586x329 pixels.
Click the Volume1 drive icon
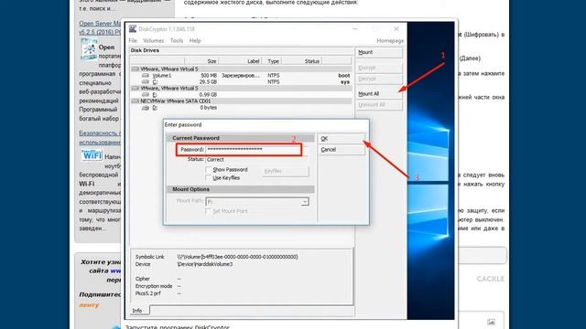(146, 75)
